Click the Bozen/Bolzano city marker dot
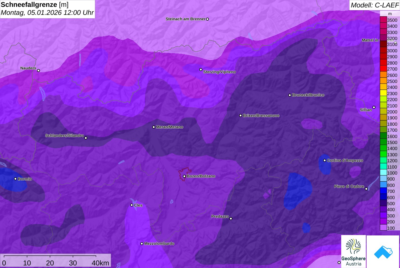The image size is (400, 268). click(x=184, y=176)
